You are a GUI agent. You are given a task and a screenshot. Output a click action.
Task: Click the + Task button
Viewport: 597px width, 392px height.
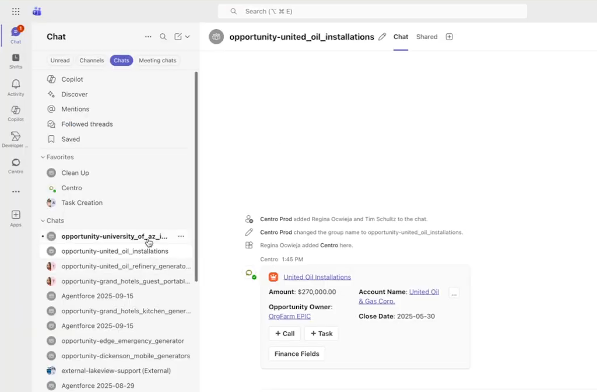coord(321,333)
